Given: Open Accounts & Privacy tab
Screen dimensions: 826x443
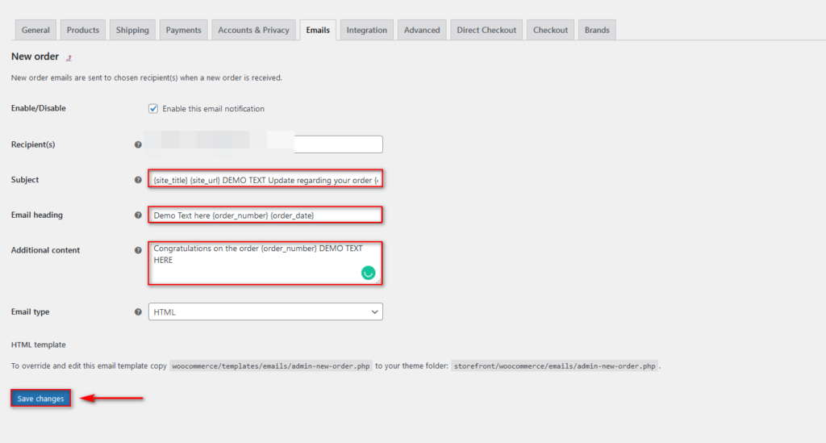Looking at the screenshot, I should [253, 30].
